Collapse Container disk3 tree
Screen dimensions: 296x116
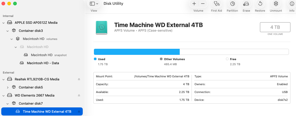point(8,31)
